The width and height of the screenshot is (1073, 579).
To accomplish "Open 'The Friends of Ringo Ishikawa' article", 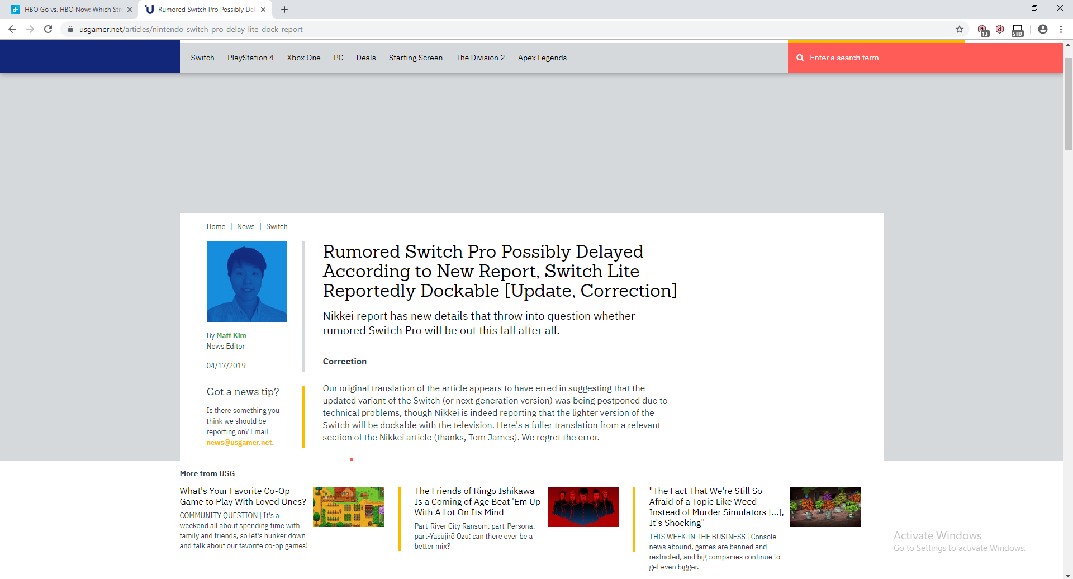I will pos(477,501).
